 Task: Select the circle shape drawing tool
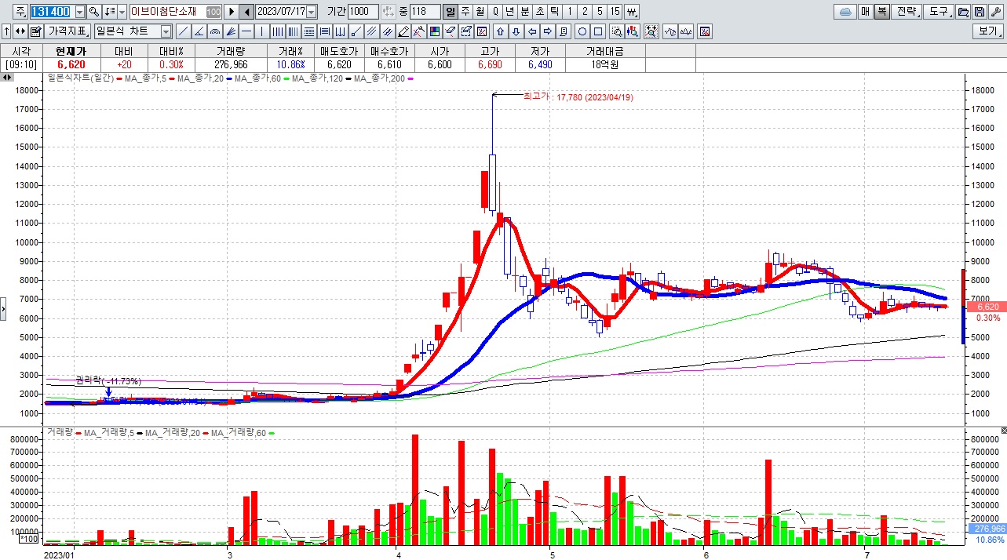(582, 31)
